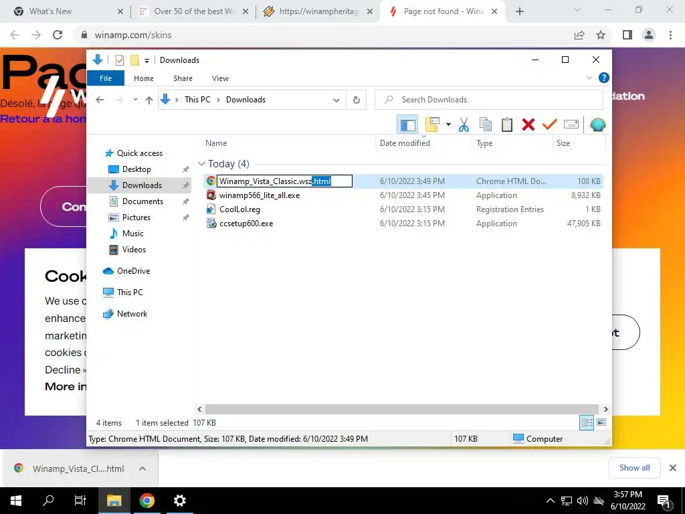Cut selected file with scissors icon
Screen dimensions: 685x514
[464, 125]
